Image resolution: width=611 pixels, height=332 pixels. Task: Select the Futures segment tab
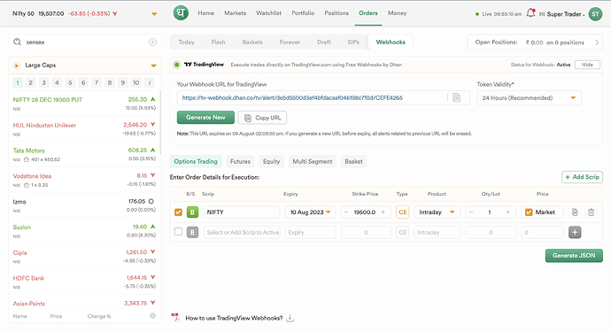tap(240, 161)
